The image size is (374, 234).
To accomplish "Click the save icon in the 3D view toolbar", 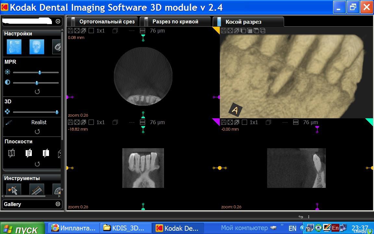I will pos(224,31).
